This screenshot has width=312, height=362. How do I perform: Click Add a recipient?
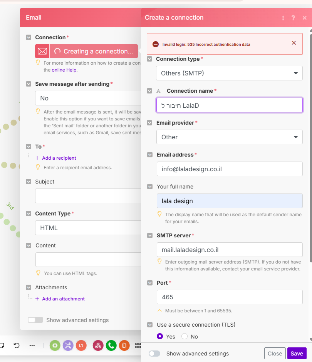pyautogui.click(x=59, y=158)
